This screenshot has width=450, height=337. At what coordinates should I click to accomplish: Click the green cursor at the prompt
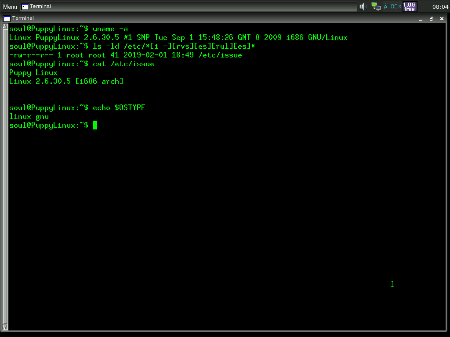[95, 125]
